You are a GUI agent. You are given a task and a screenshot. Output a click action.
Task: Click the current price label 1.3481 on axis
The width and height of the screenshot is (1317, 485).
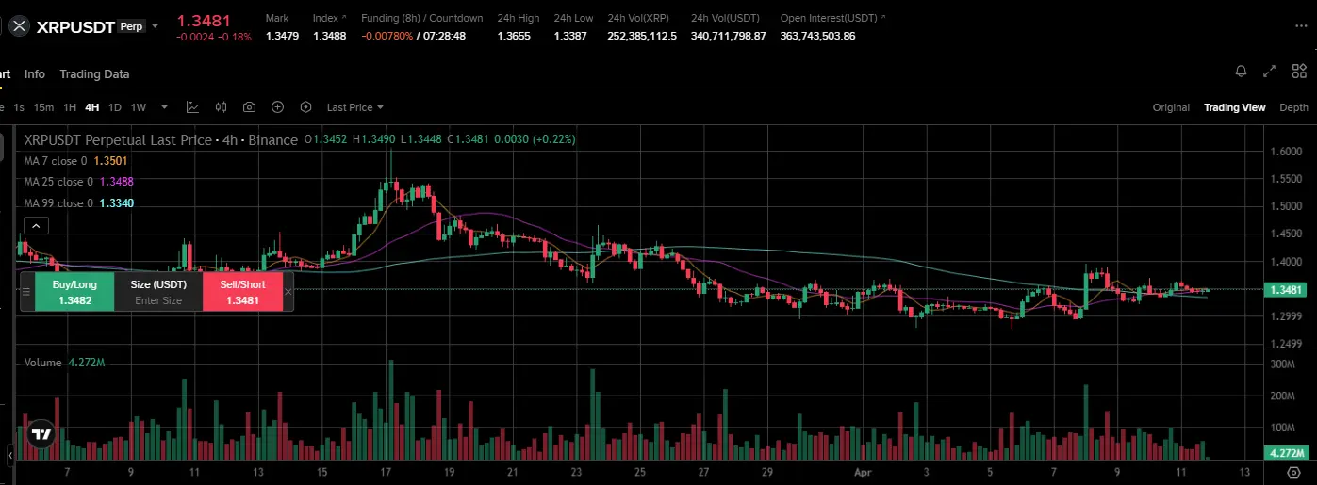[x=1287, y=290]
